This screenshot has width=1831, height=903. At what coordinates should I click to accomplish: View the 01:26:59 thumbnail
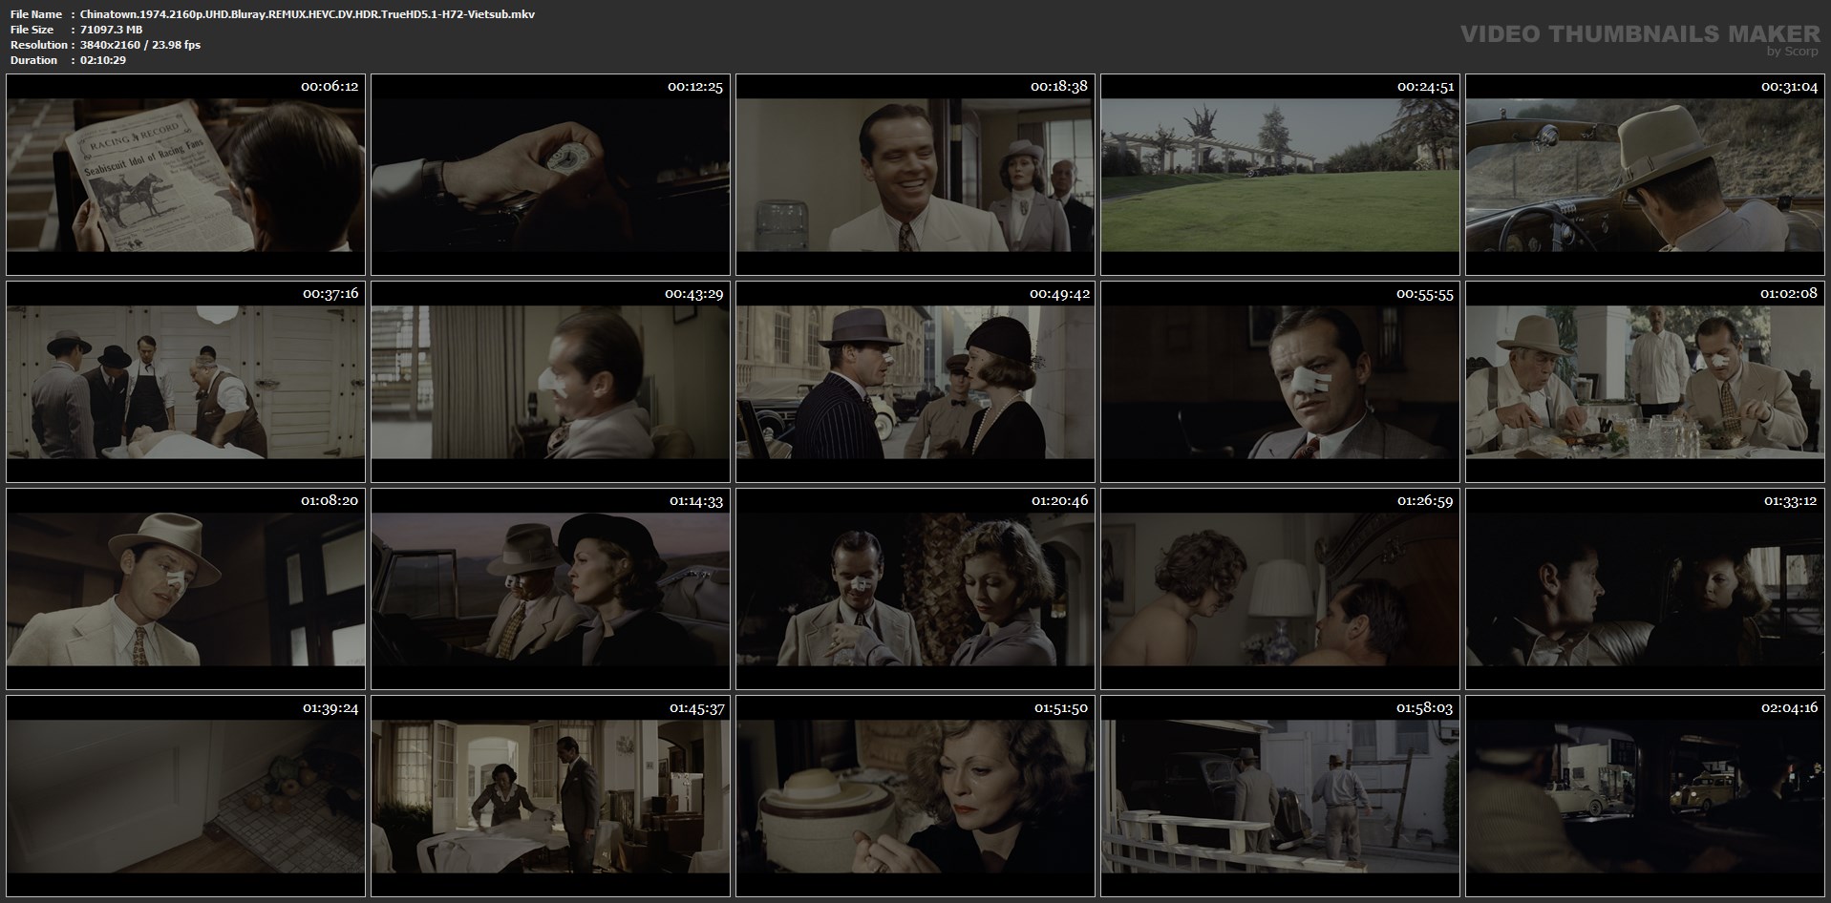point(1280,588)
